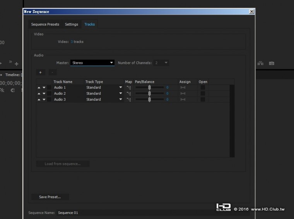294x219 pixels.
Task: Open the Settings tab
Action: click(x=72, y=24)
